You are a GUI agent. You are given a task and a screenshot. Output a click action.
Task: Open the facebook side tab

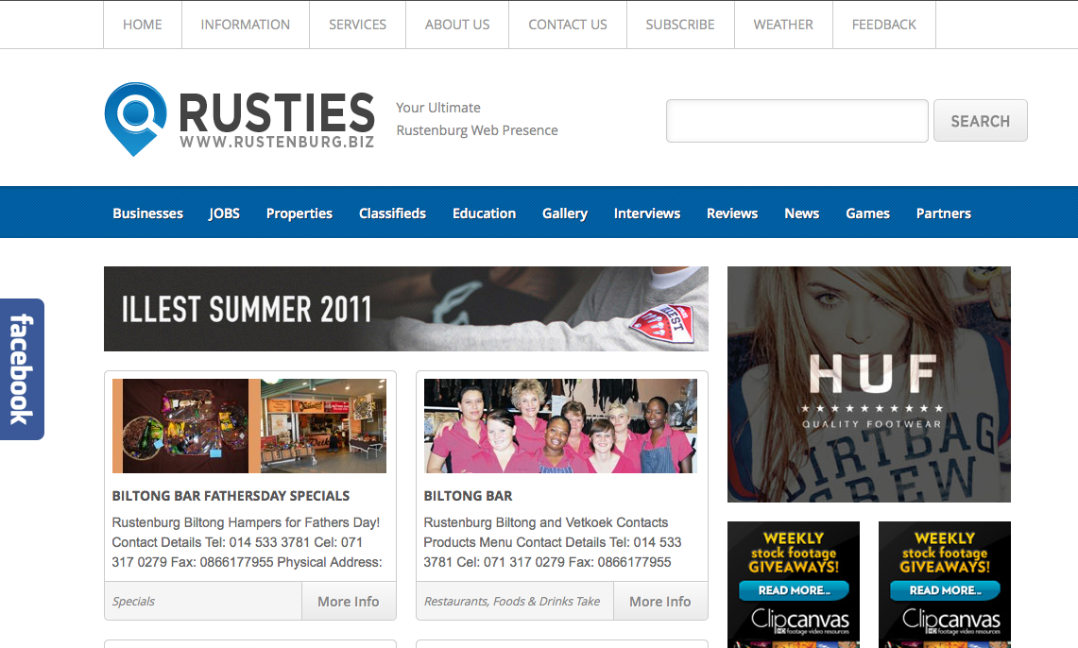tap(22, 368)
